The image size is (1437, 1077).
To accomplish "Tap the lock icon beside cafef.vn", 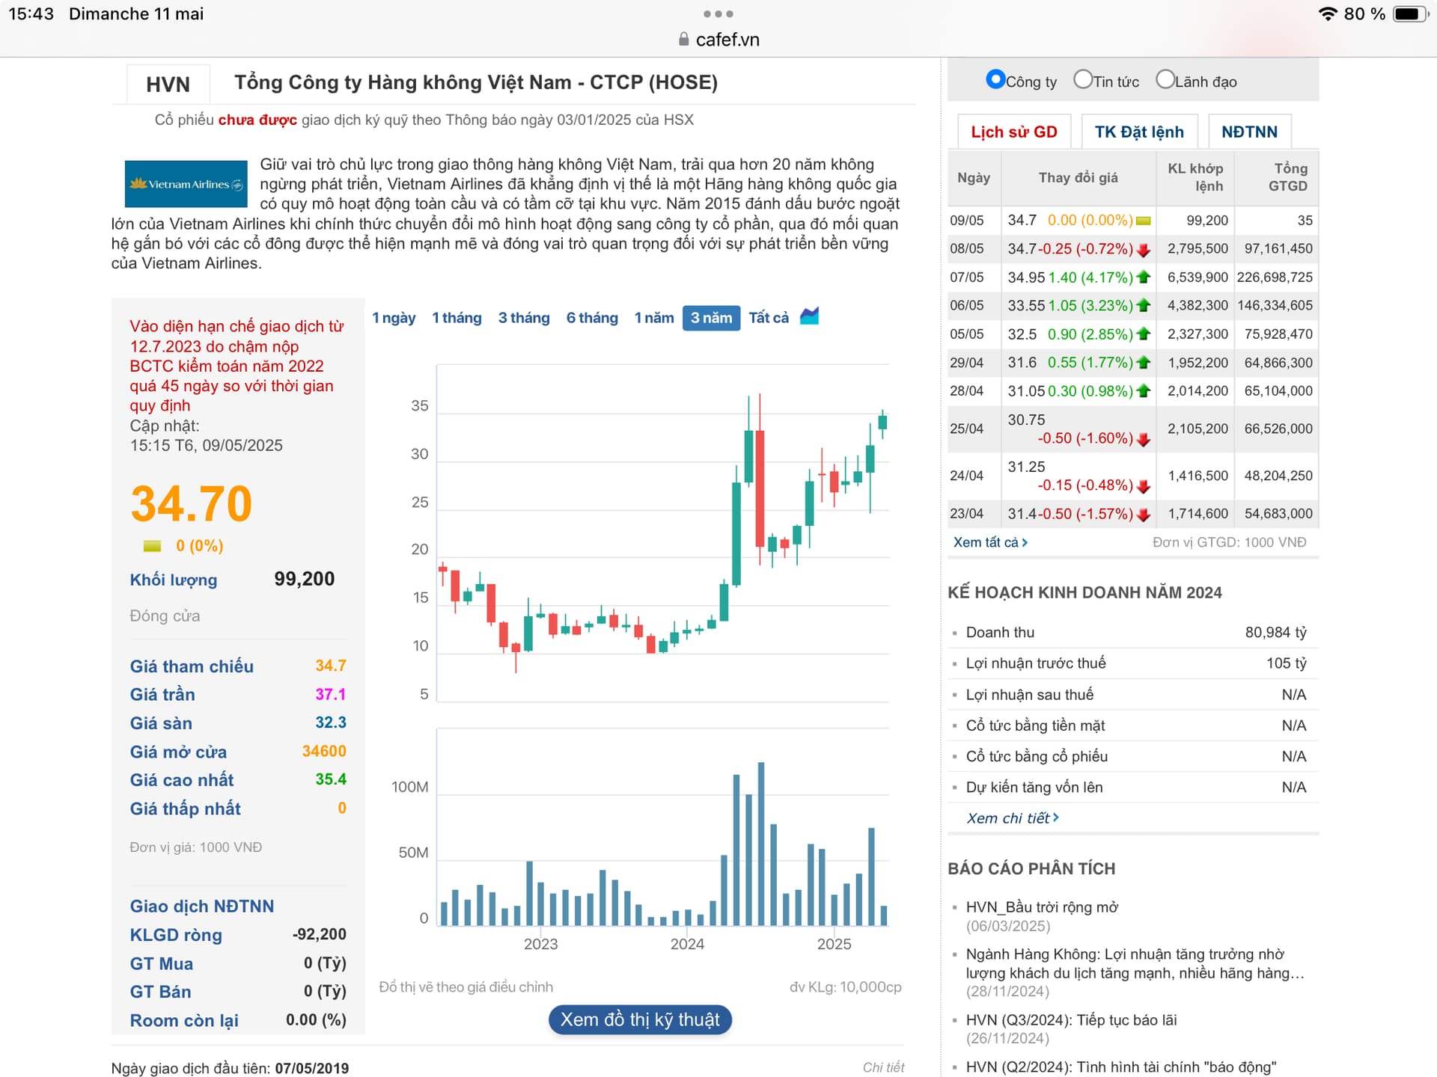I will coord(683,39).
